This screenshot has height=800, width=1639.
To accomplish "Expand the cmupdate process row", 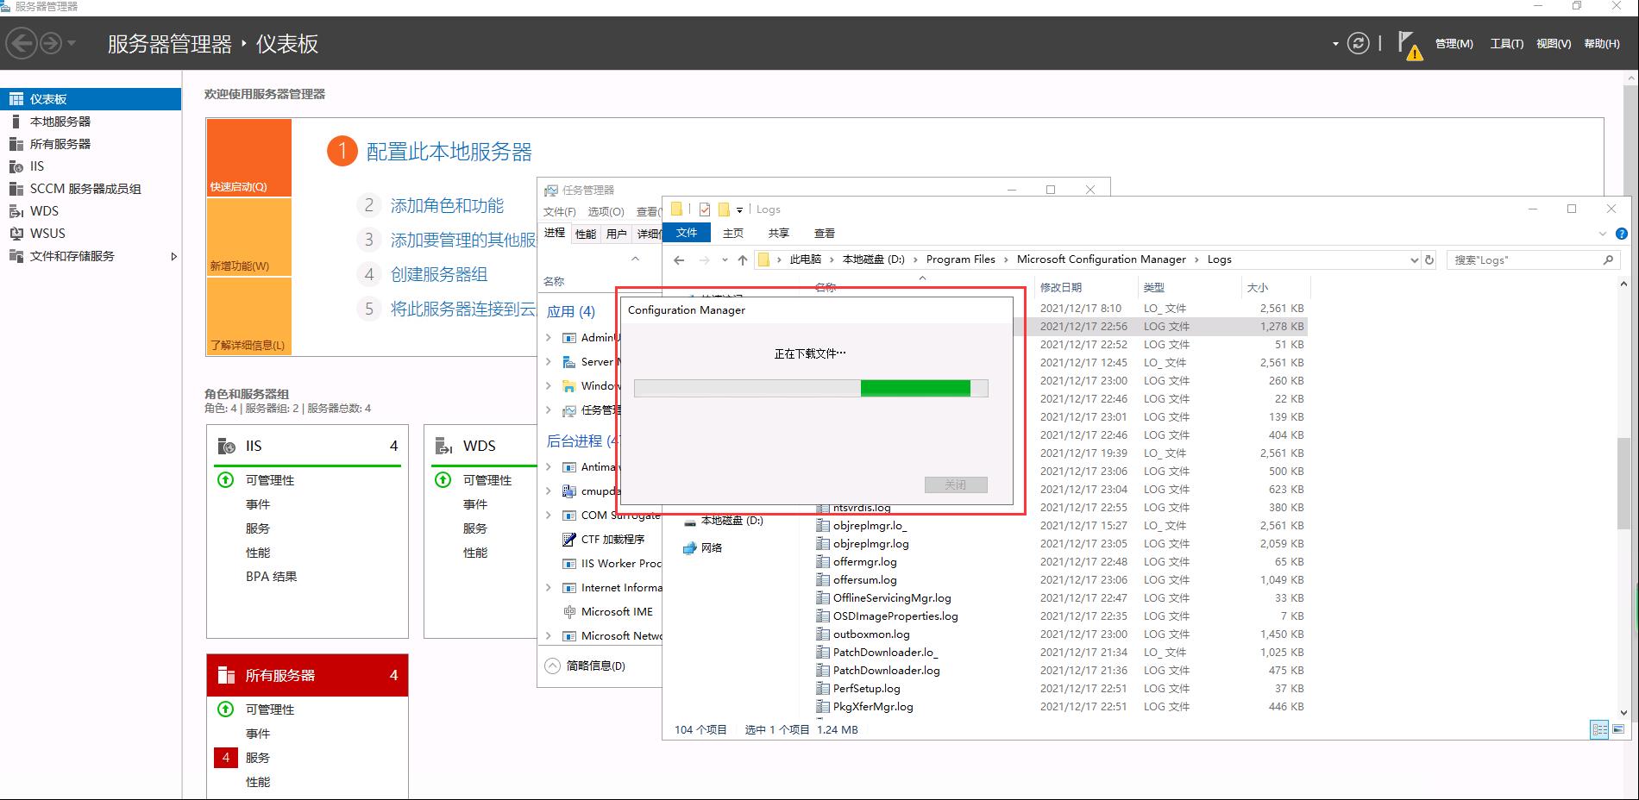I will (549, 491).
